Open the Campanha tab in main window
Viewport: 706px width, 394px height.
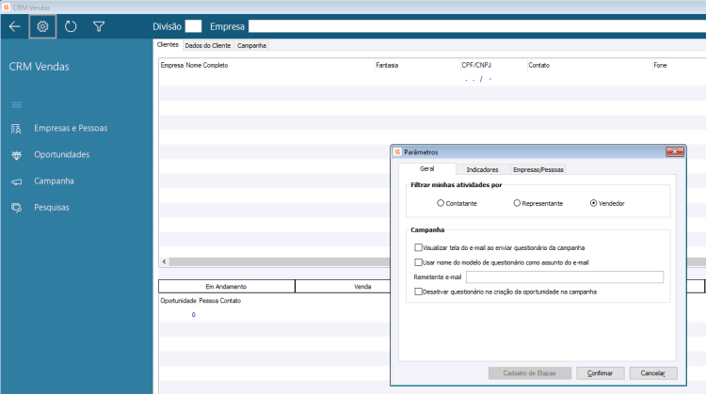251,45
